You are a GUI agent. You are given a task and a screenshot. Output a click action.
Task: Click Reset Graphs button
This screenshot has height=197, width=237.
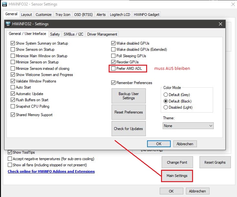215,162
